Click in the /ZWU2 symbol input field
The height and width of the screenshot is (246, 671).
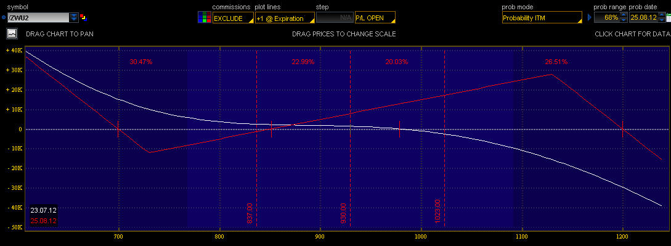click(x=39, y=17)
